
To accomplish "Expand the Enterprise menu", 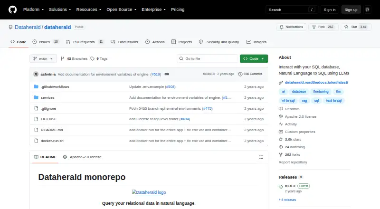I will click(x=153, y=9).
